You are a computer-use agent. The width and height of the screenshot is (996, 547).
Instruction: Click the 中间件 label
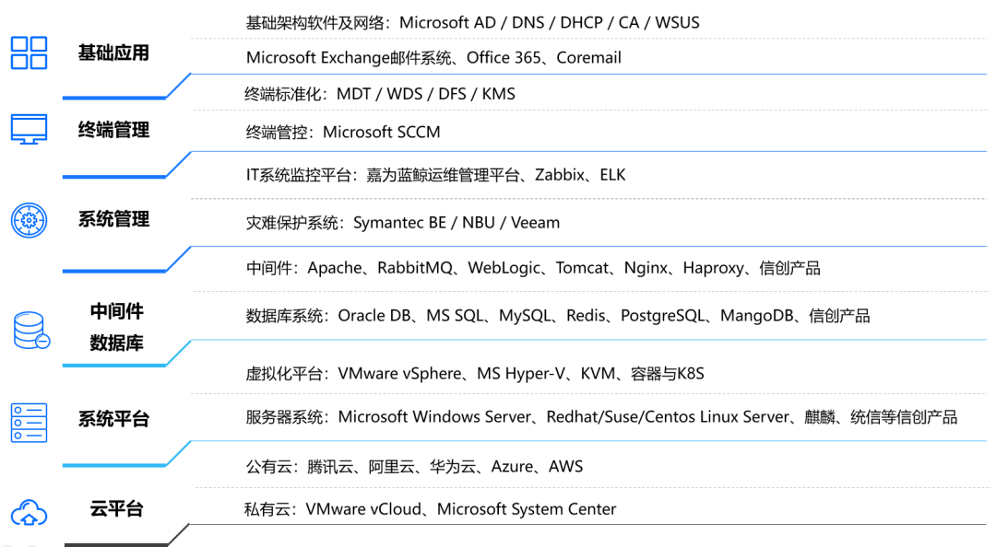(117, 311)
